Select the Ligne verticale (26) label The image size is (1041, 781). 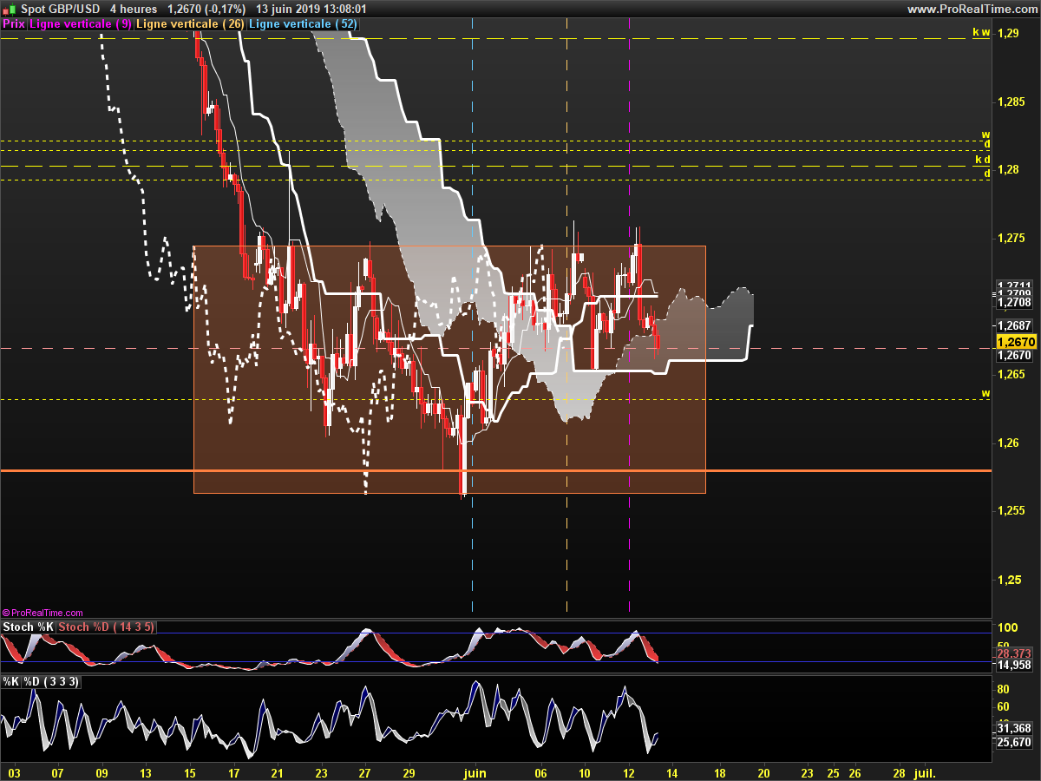[x=191, y=24]
